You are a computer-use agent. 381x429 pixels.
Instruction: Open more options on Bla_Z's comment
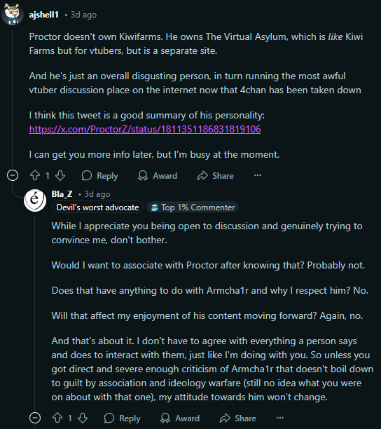280,418
